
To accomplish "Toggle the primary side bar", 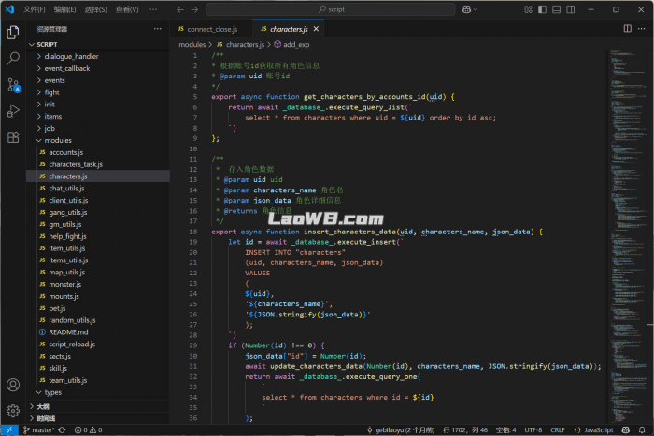I will 542,9.
